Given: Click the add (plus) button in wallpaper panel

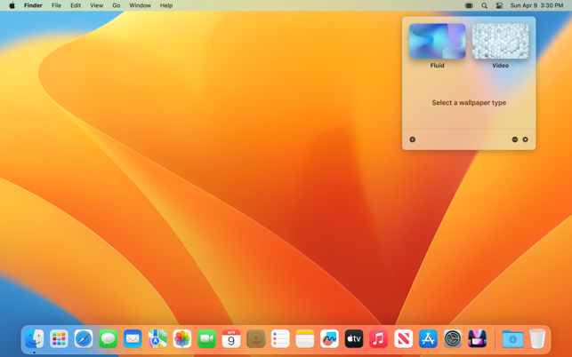Looking at the screenshot, I should 412,139.
